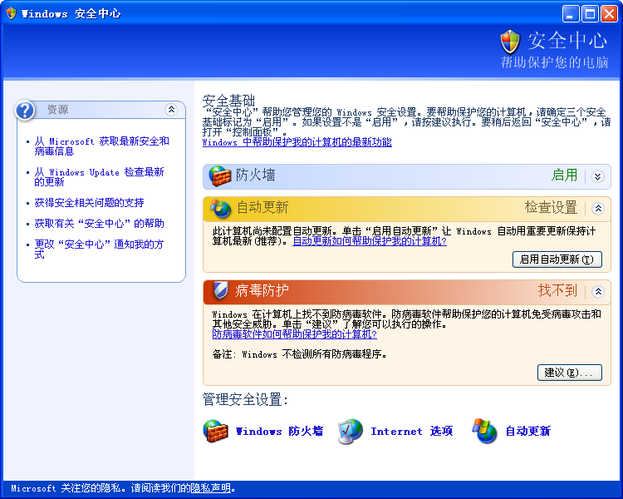
Task: Click the 备注: Windows 不检测所有防病毒程序 note
Action: pos(300,354)
